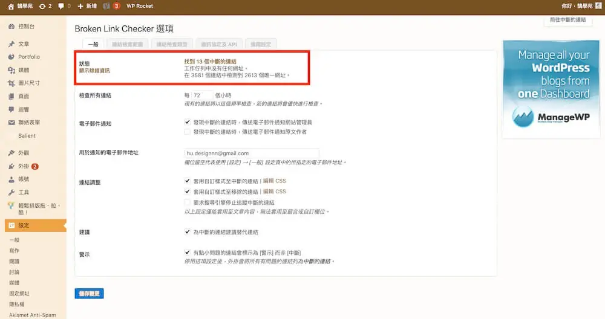
Task: Switch to the 通訊協定及 API tab
Action: tap(219, 44)
